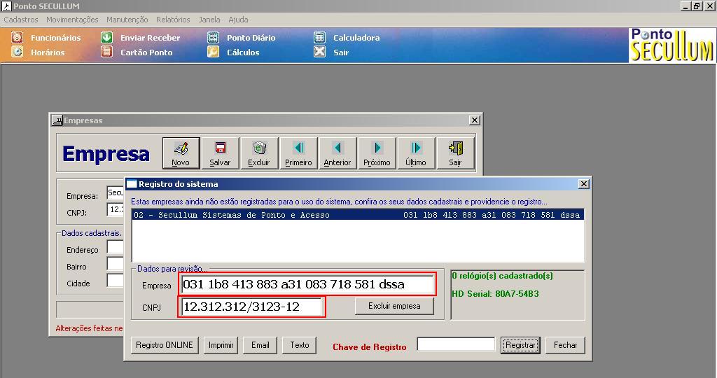Open the Manutenção menu
This screenshot has width=717, height=378.
[x=127, y=20]
